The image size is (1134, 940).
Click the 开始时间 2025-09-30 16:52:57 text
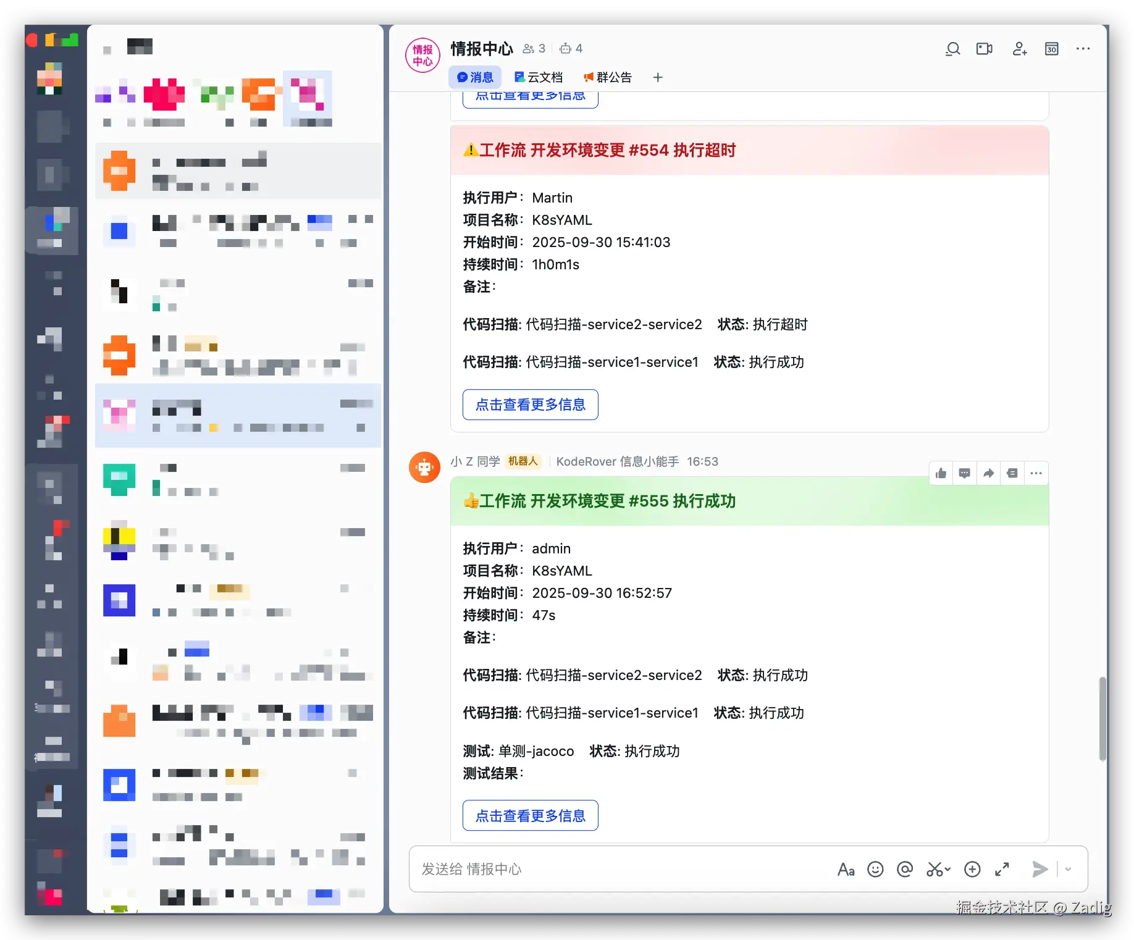pyautogui.click(x=568, y=593)
